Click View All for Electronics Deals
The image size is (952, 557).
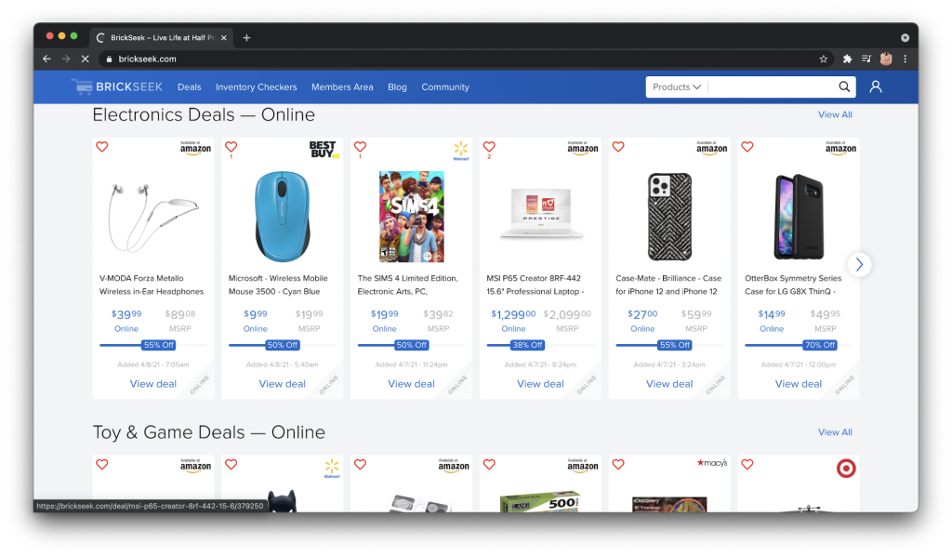click(x=835, y=114)
